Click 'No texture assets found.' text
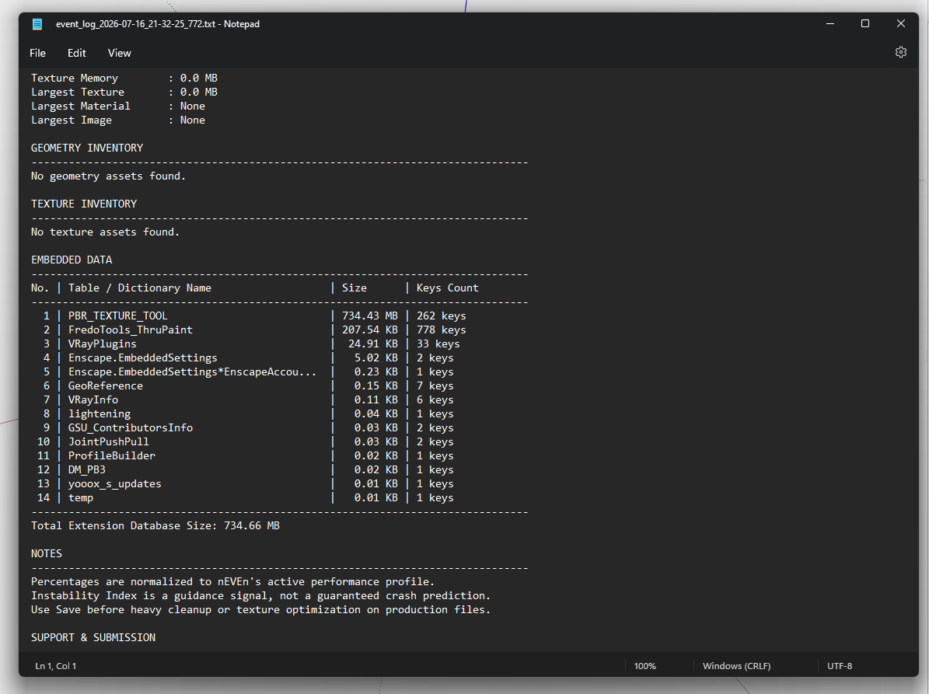Image resolution: width=929 pixels, height=694 pixels. (x=106, y=232)
